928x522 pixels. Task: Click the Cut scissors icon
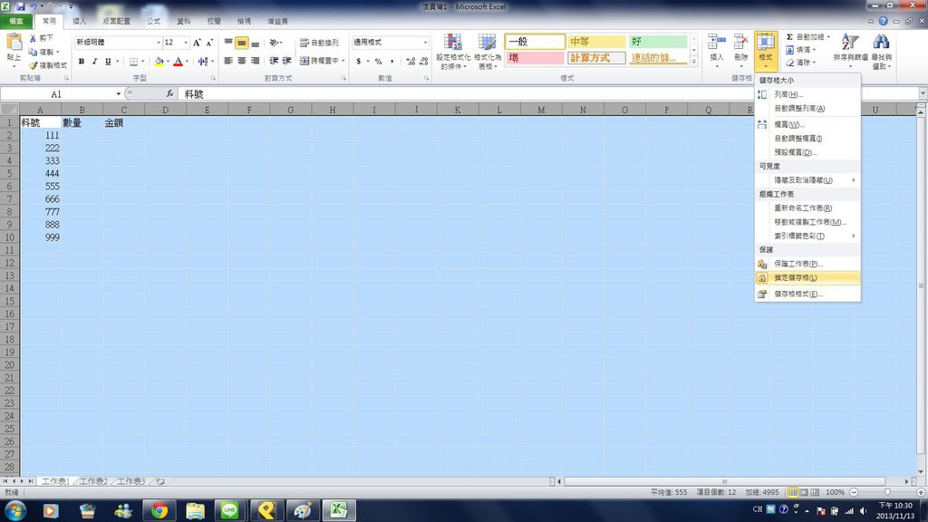click(x=33, y=38)
